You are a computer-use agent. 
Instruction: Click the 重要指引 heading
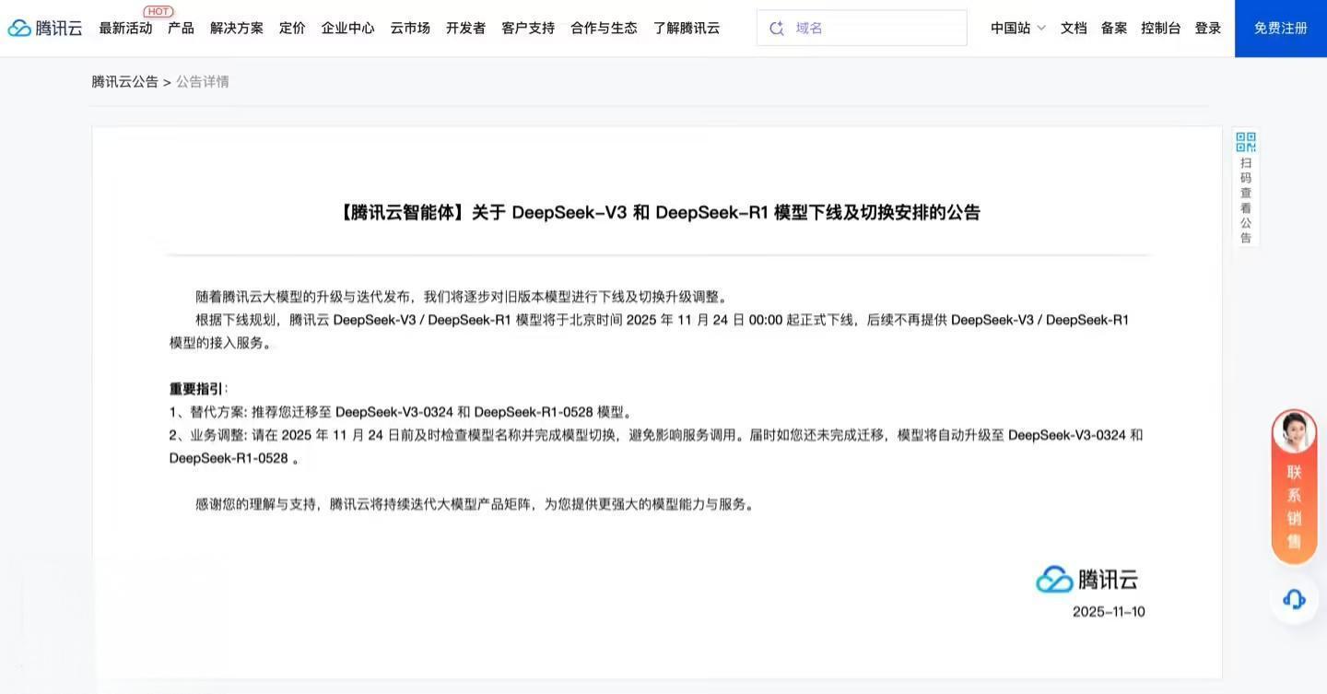pyautogui.click(x=197, y=389)
